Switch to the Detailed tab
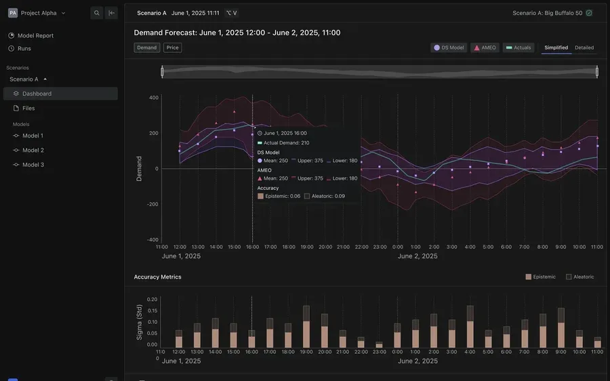 (x=584, y=47)
